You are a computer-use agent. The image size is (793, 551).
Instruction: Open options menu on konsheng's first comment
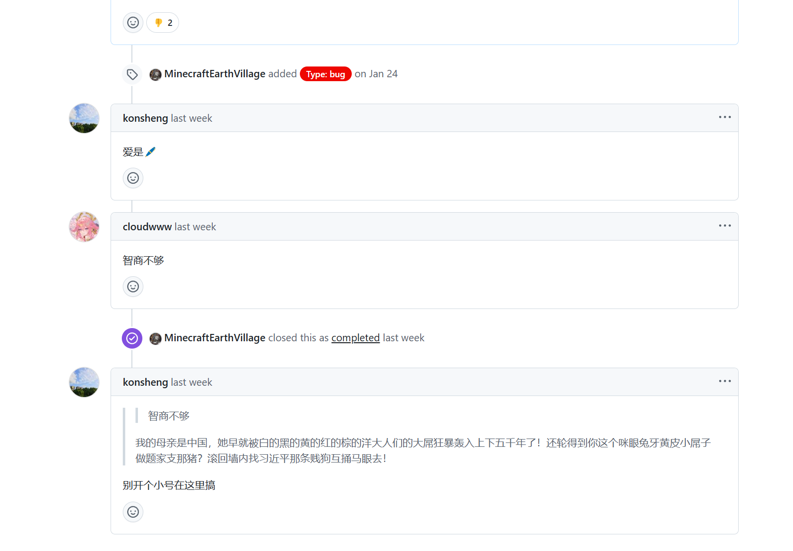725,117
